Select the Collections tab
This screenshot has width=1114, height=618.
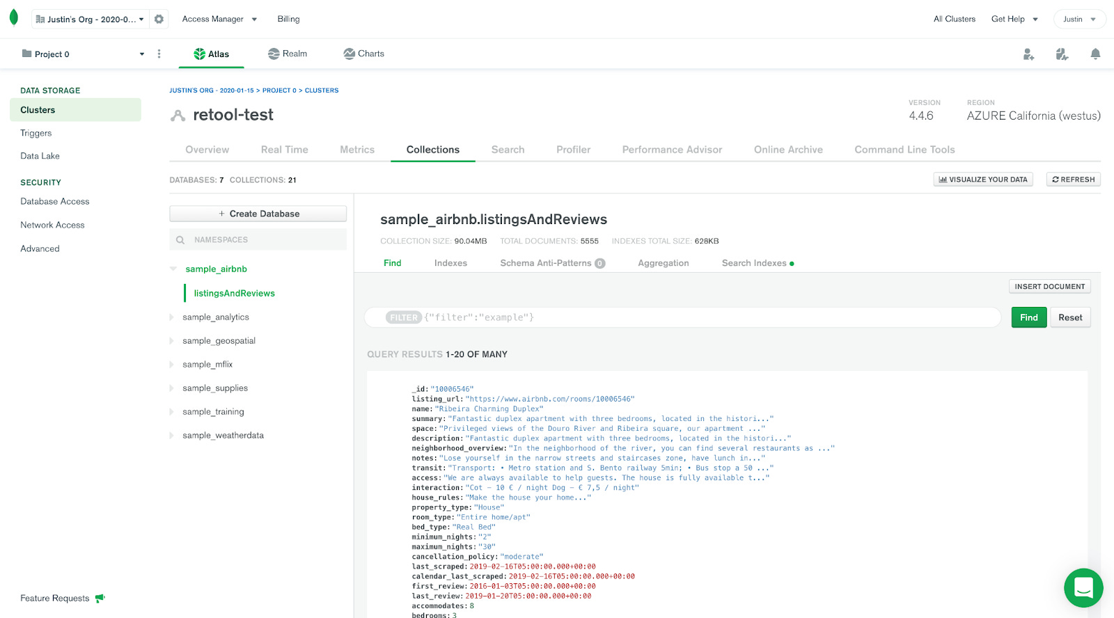[433, 150]
